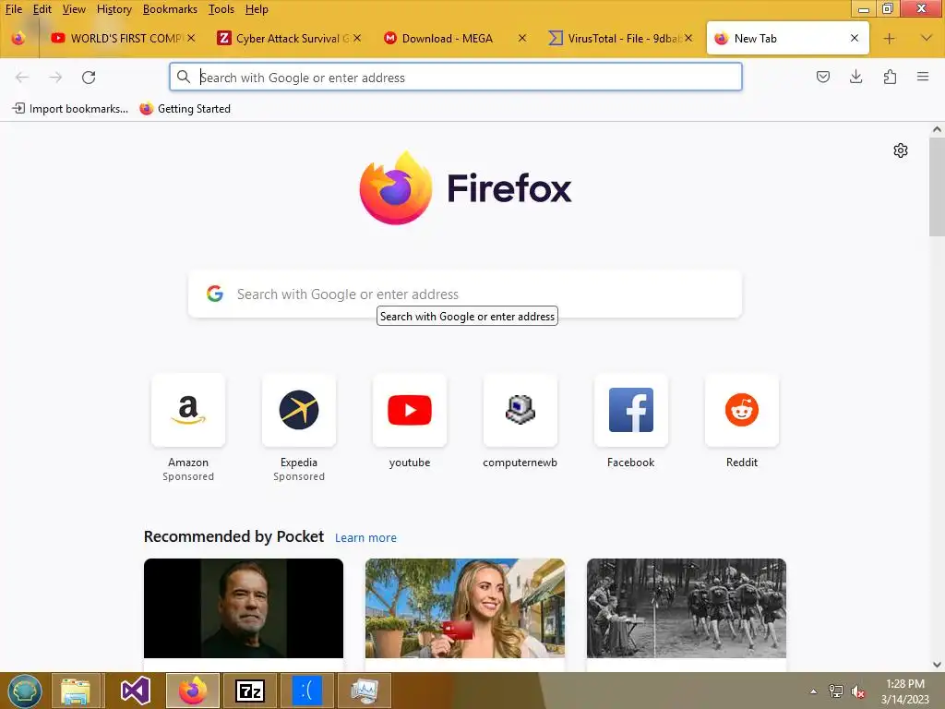
Task: Close the WORLD'S FIRST COMP tab
Action: pos(191,38)
